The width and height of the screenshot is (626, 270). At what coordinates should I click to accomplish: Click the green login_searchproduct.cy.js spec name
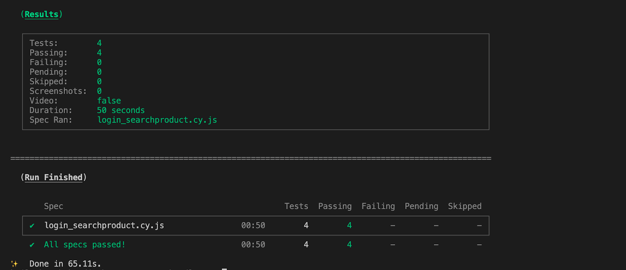157,120
